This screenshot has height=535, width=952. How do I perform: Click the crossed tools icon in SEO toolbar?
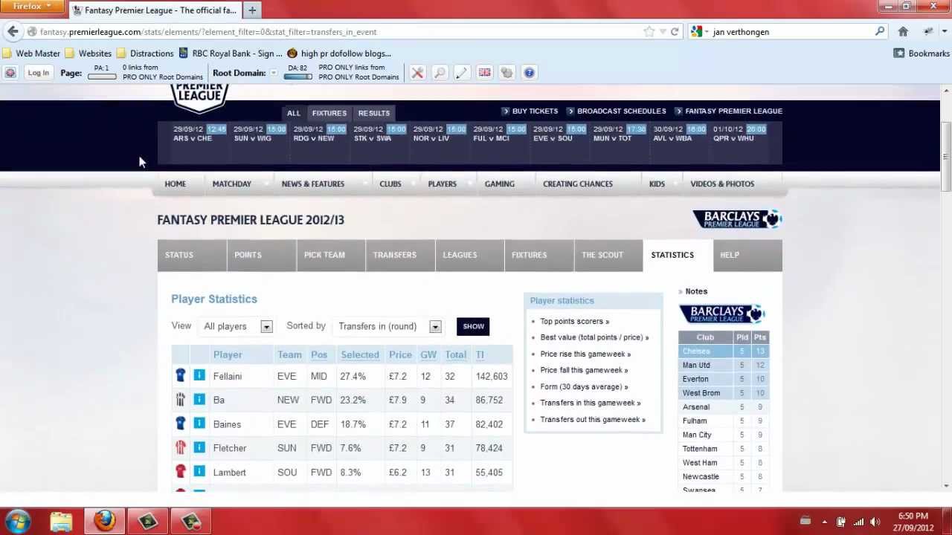pyautogui.click(x=417, y=73)
